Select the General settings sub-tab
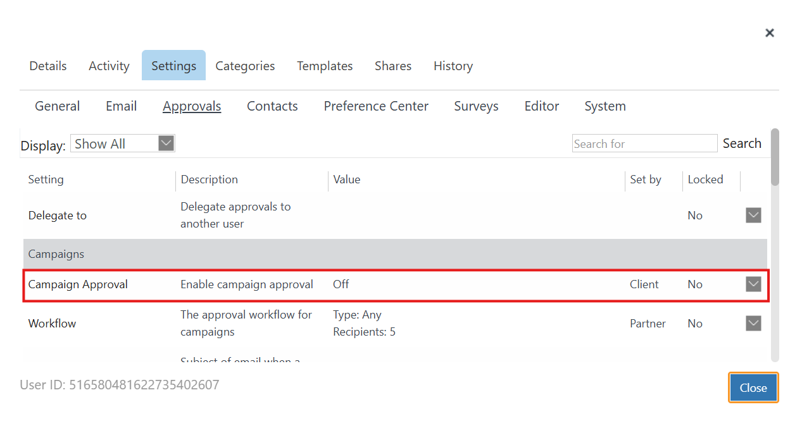This screenshot has width=802, height=426. click(57, 106)
